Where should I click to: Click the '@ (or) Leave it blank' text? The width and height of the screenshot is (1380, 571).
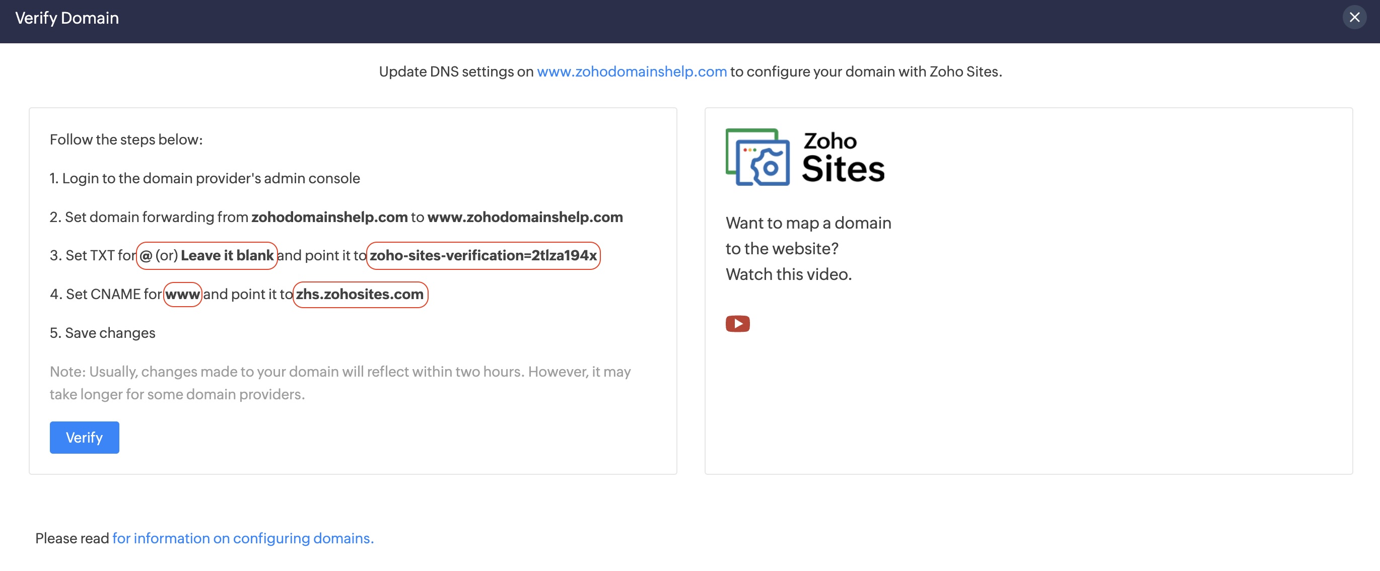click(207, 255)
